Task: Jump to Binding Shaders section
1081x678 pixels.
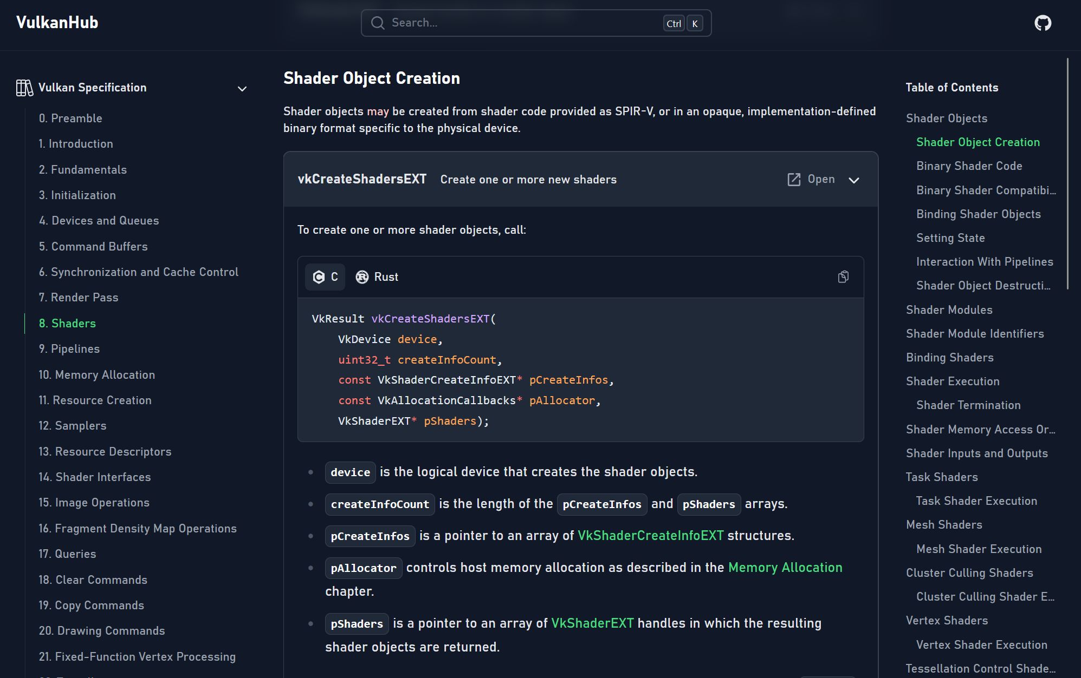Action: pyautogui.click(x=950, y=358)
